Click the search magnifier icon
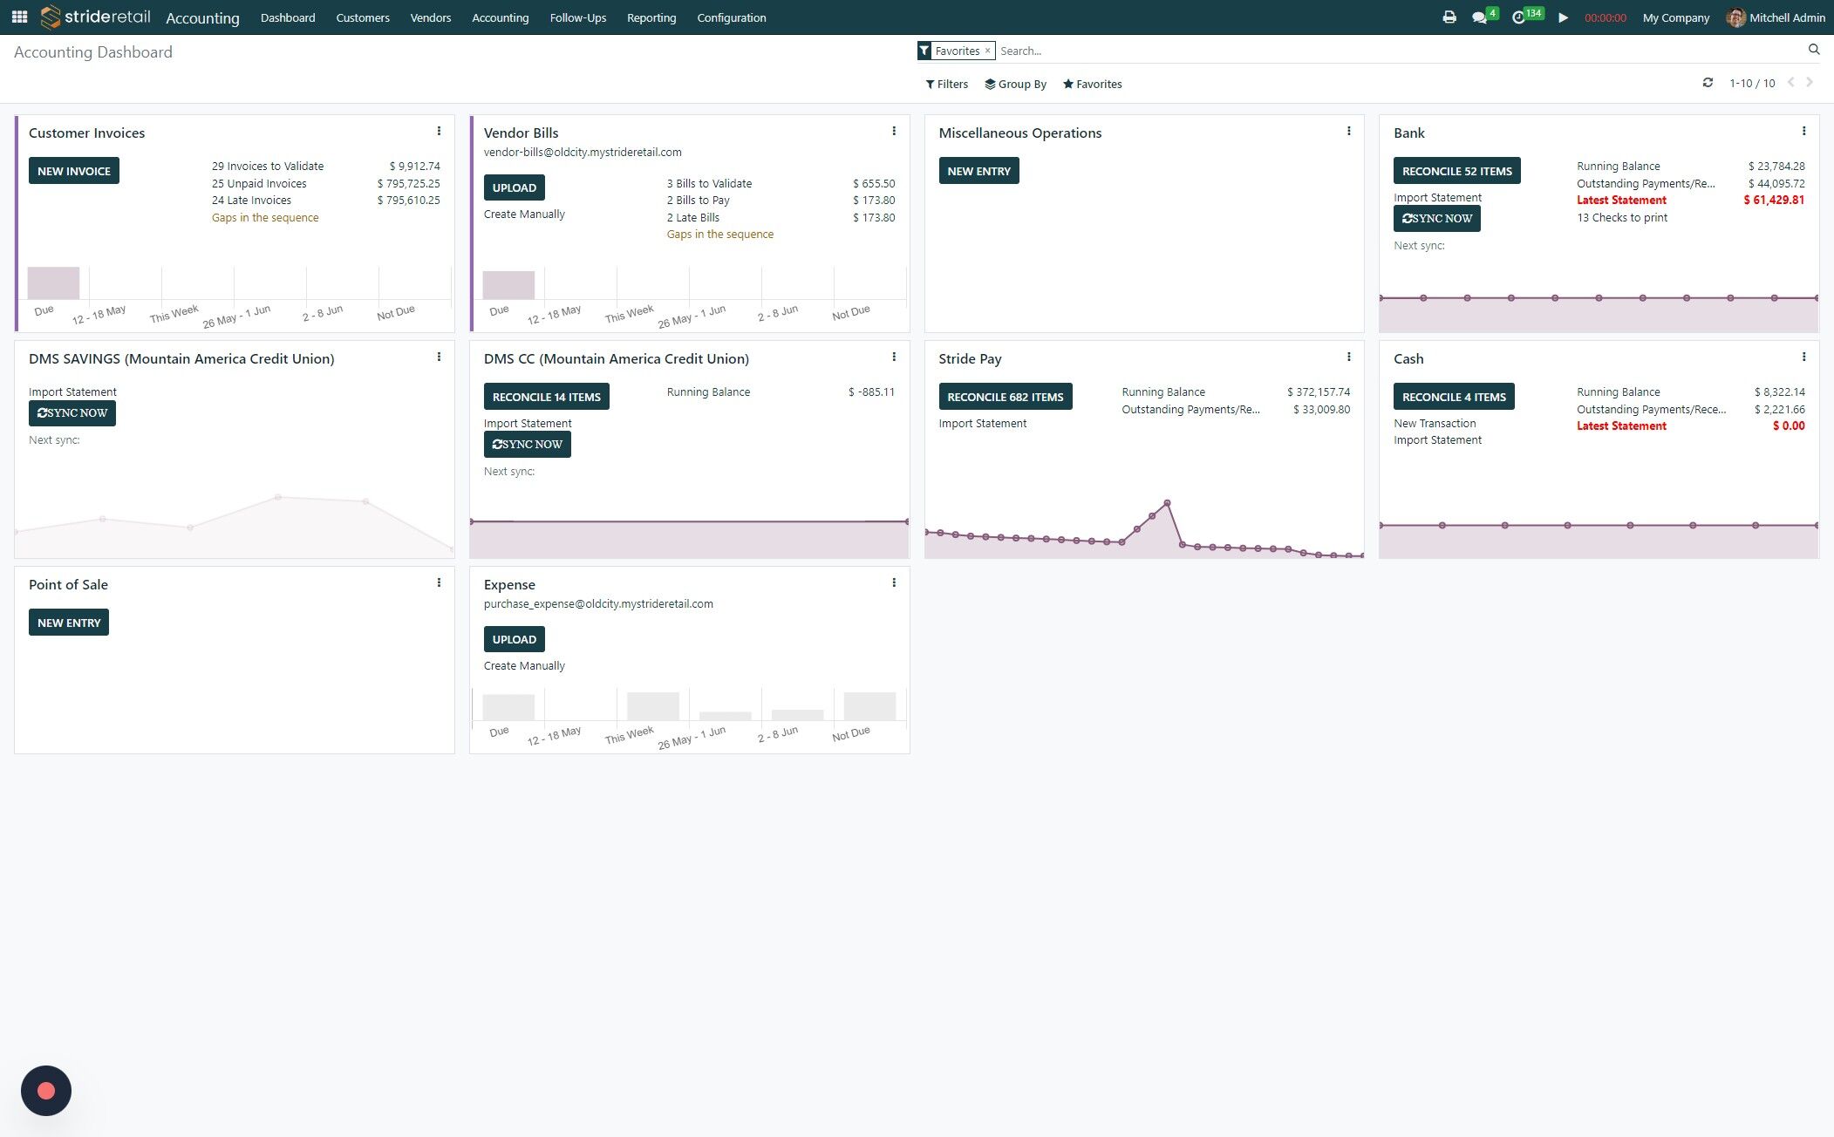1834x1137 pixels. 1814,50
